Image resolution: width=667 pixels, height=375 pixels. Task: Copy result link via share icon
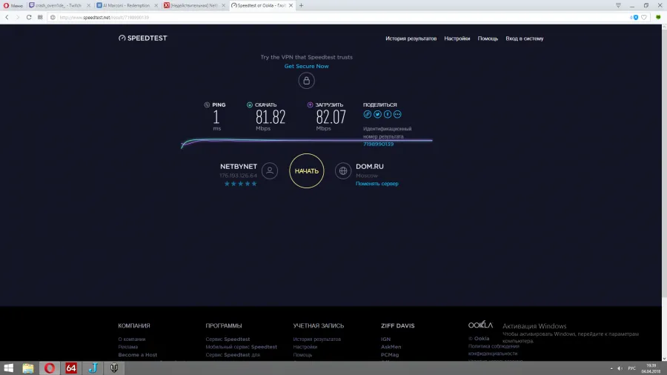pyautogui.click(x=368, y=114)
